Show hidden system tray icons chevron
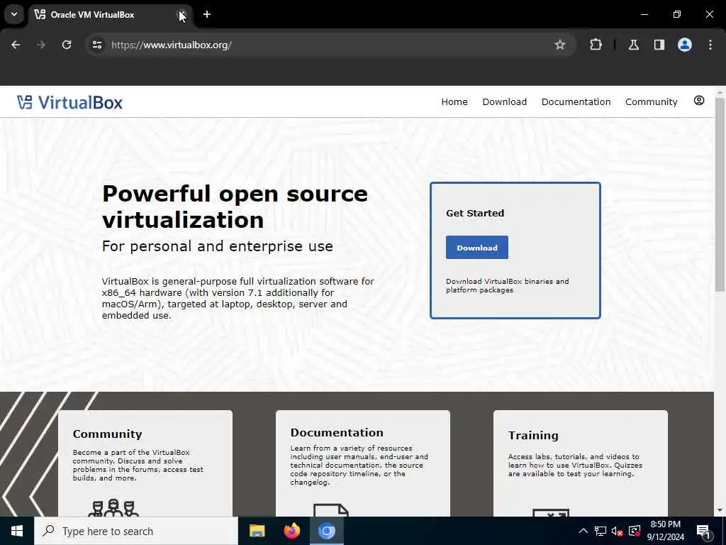The height and width of the screenshot is (545, 726). pyautogui.click(x=583, y=531)
